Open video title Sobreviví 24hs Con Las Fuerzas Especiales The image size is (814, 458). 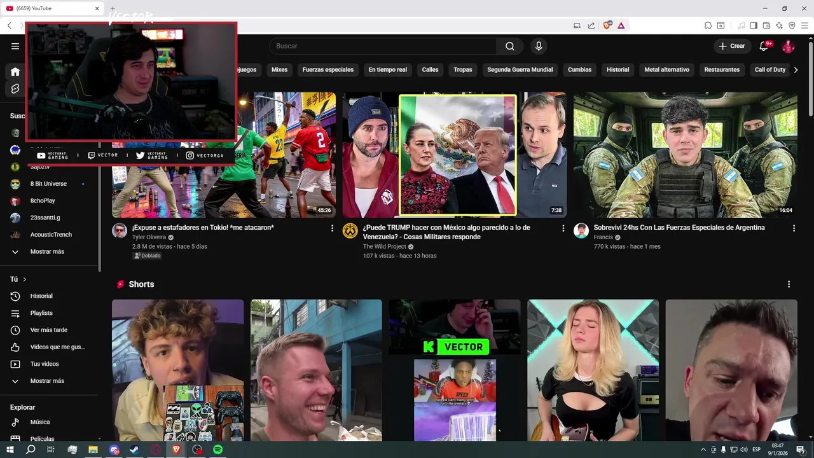679,228
